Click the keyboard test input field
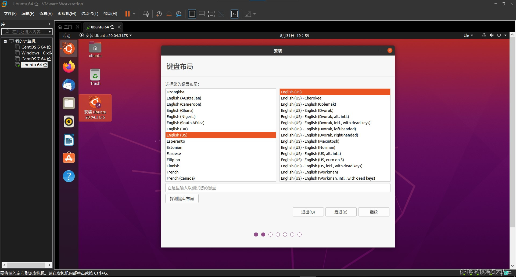 [278, 188]
